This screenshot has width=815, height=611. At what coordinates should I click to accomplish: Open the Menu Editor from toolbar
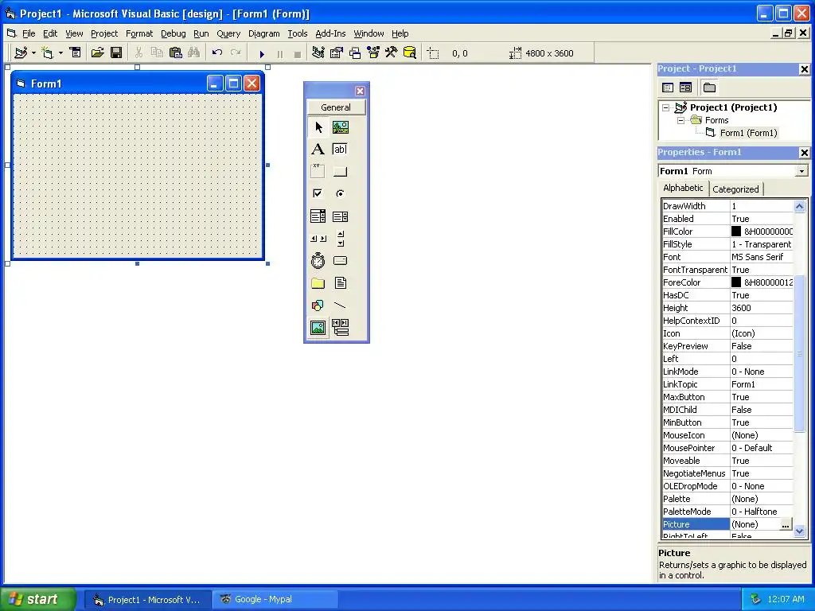(x=76, y=53)
